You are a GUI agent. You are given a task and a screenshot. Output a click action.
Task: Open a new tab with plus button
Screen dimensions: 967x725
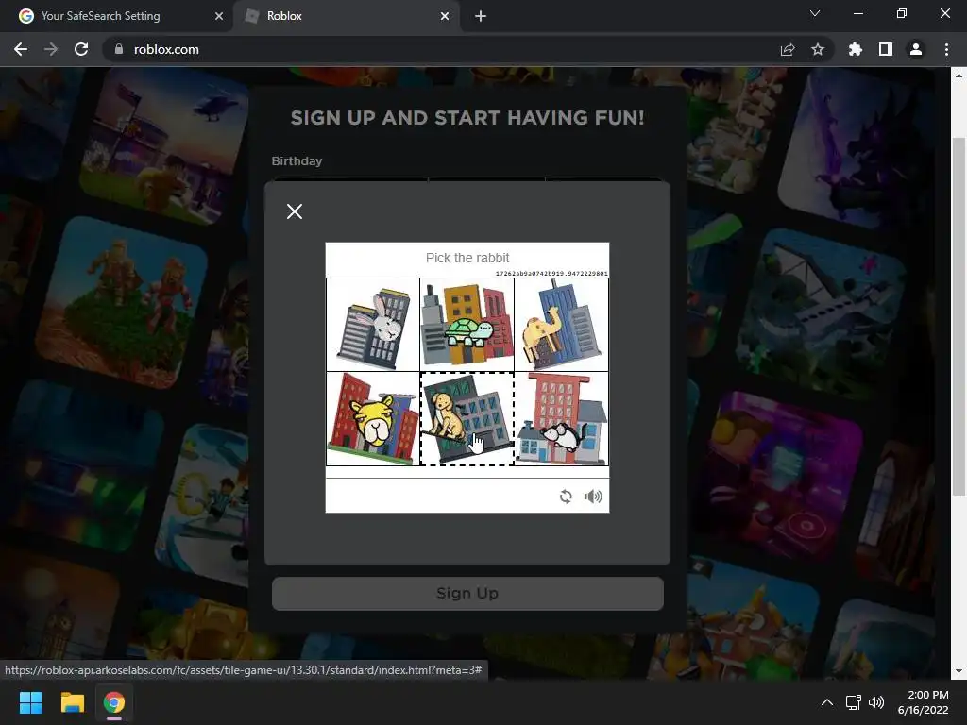tap(481, 16)
